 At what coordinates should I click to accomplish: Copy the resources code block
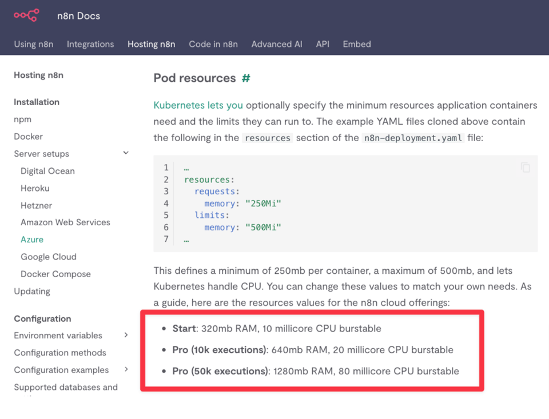point(525,167)
